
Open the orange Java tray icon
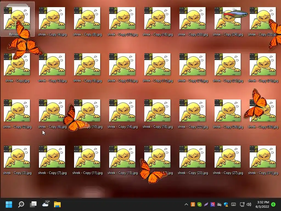[193, 204]
